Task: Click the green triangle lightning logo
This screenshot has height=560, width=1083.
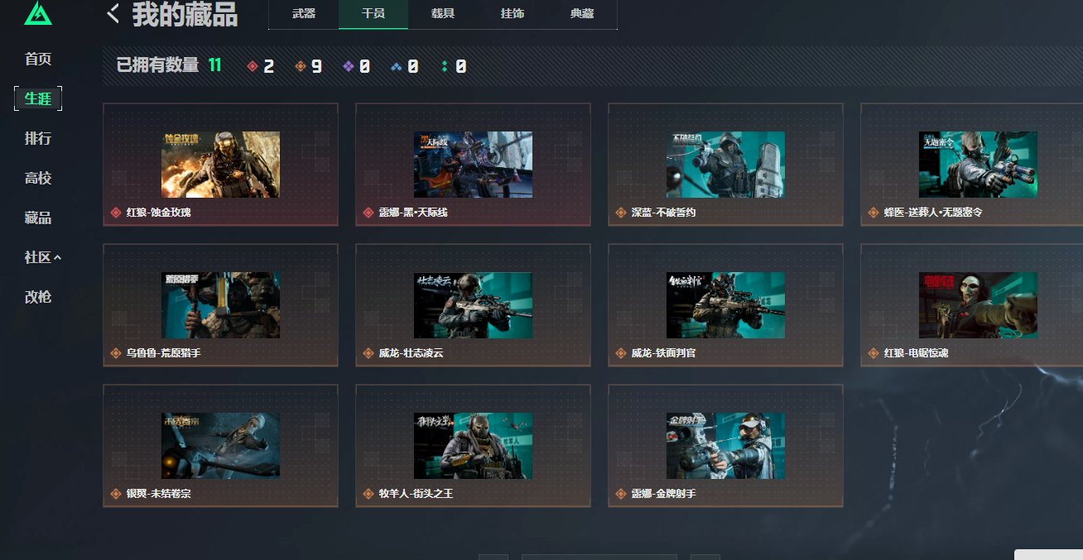Action: point(38,12)
